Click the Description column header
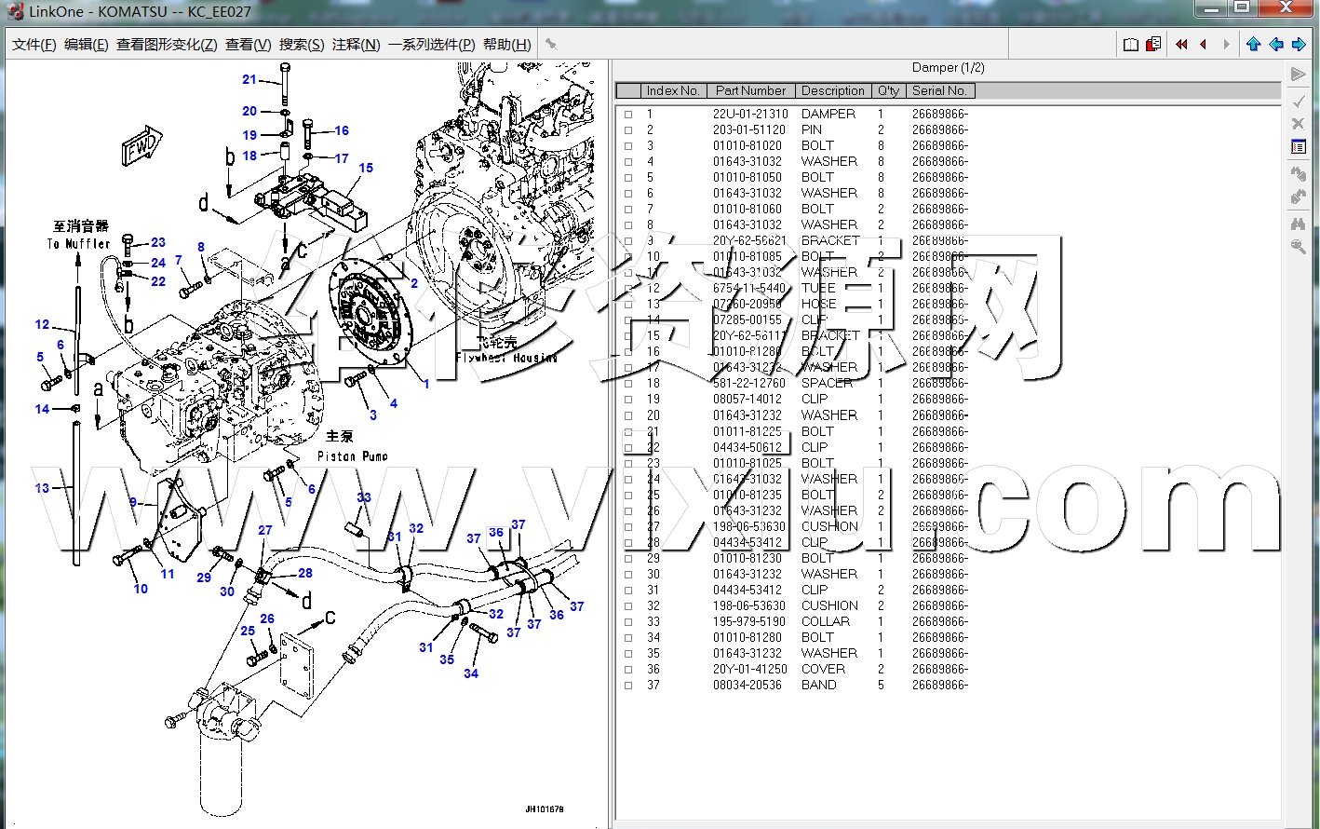 832,90
